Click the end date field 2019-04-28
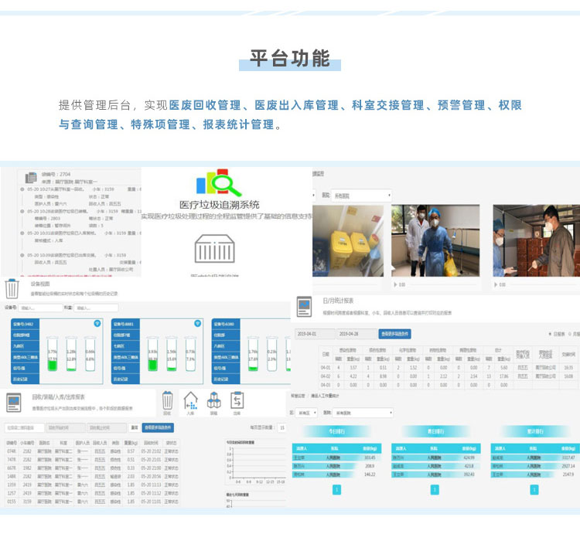The image size is (580, 541). click(x=357, y=334)
